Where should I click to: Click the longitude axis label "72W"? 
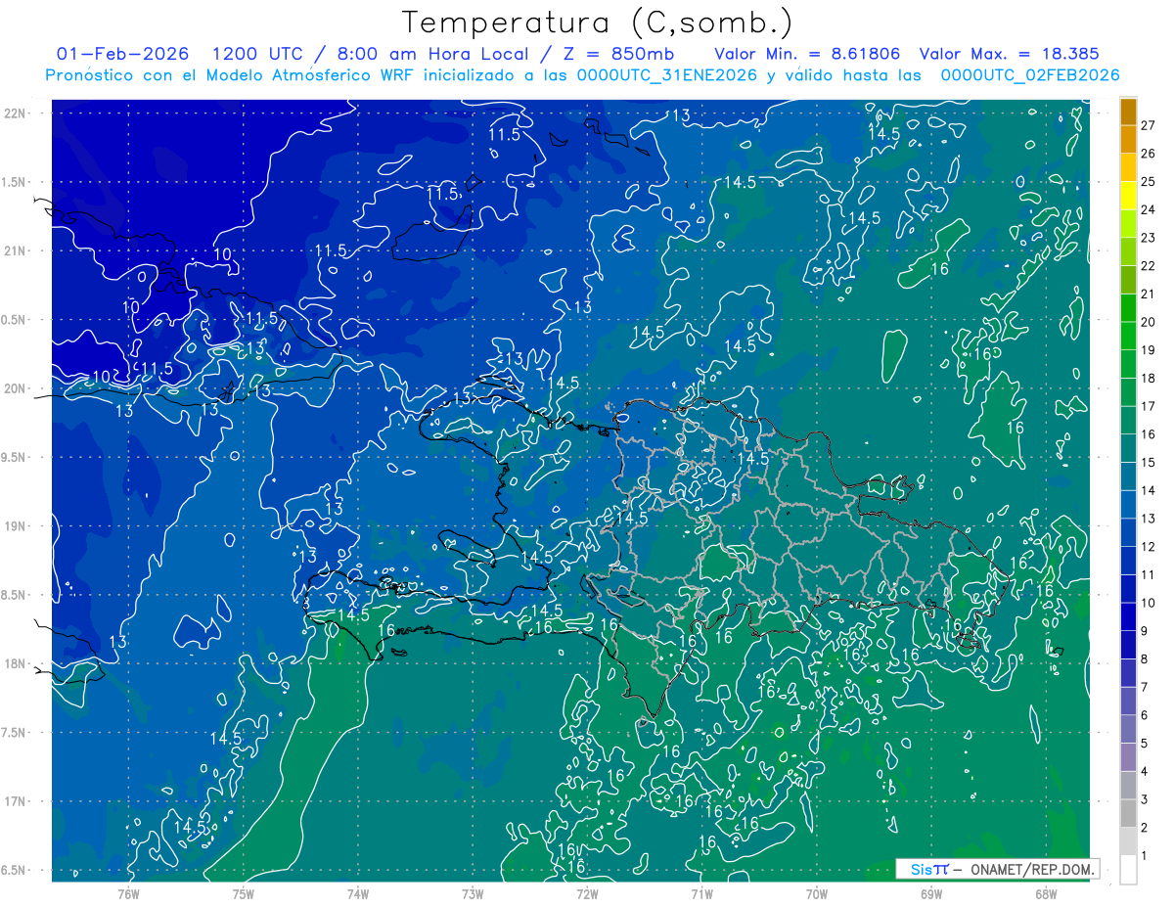587,893
